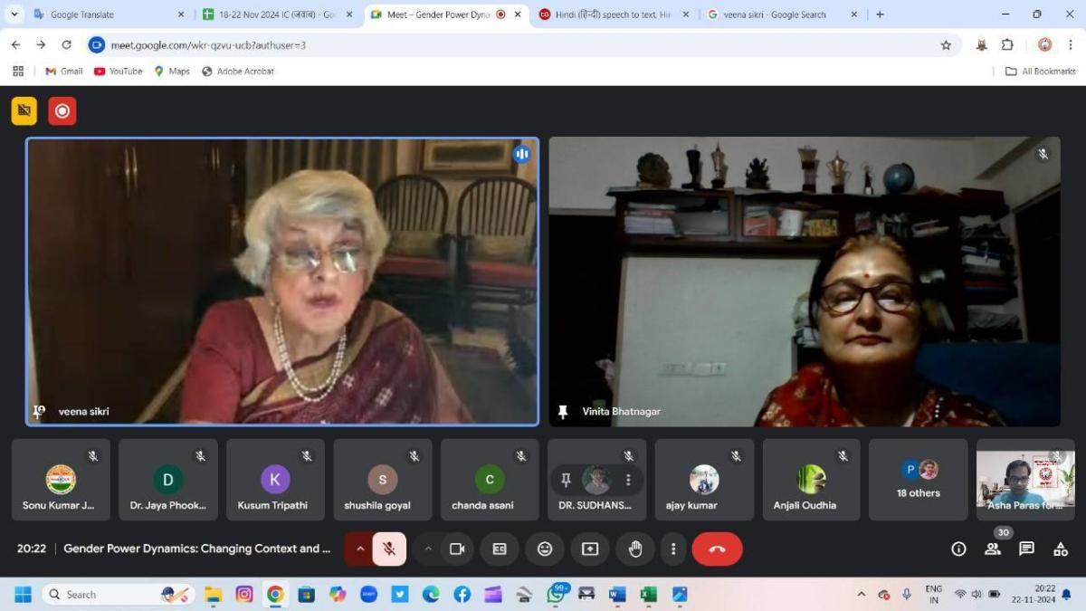This screenshot has height=611, width=1086.
Task: Send a reaction with emoji button
Action: tap(545, 549)
